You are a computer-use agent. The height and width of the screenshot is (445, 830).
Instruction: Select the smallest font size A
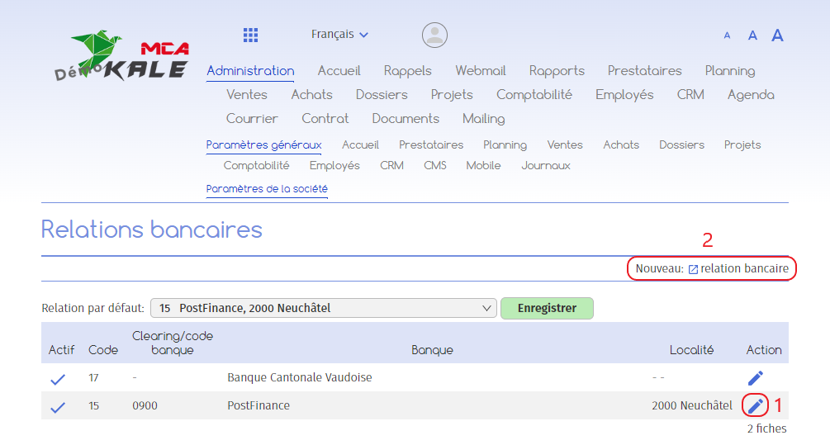point(727,36)
